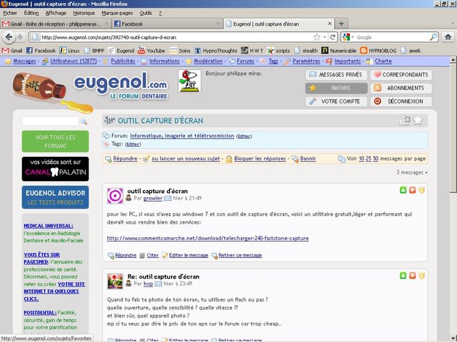The height and width of the screenshot is (342, 457).
Task: Click the YouTube bookmark in bookmarks bar
Action: pos(151,51)
